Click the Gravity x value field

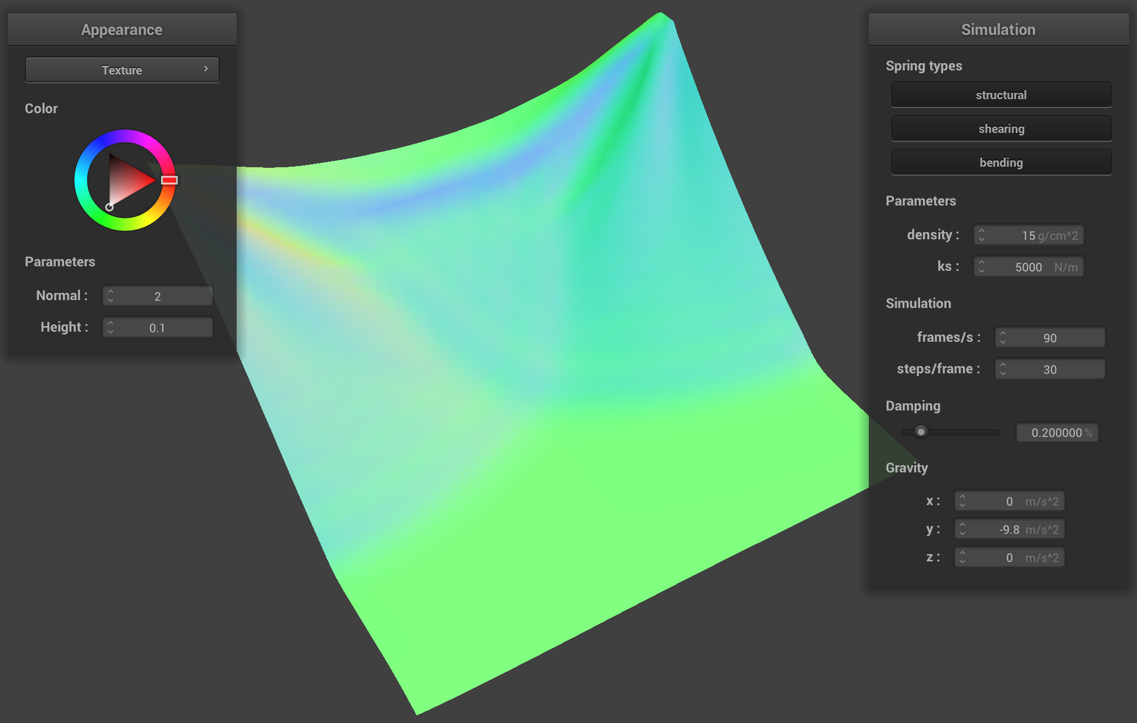pos(1010,501)
